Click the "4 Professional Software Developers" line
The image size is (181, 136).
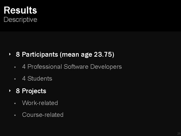pyautogui.click(x=72, y=67)
